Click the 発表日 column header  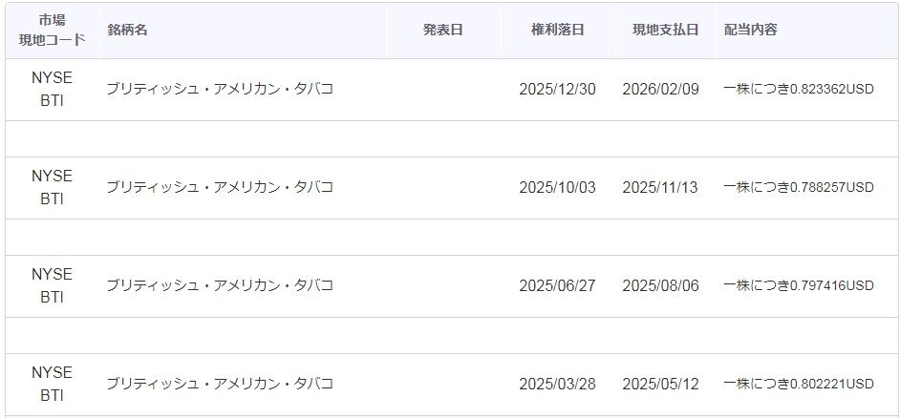tap(443, 30)
